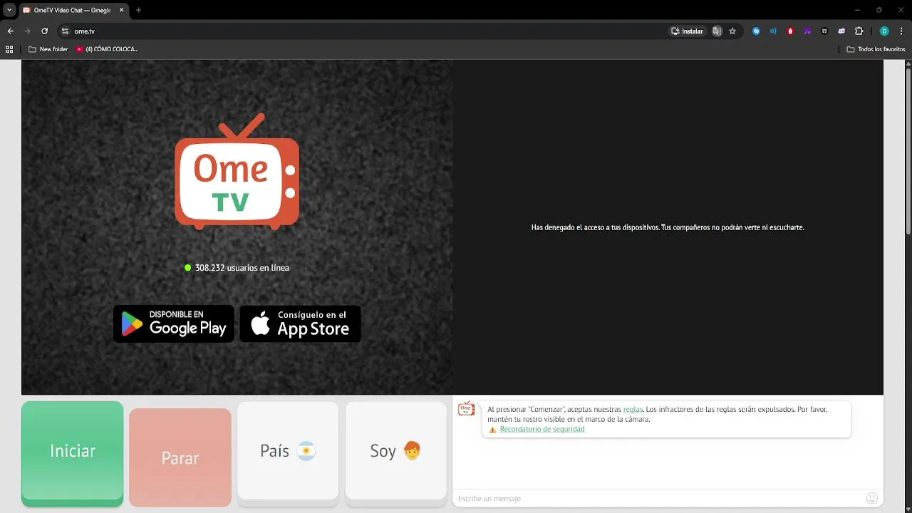Click the green online status dot
912x513 pixels.
pos(188,268)
